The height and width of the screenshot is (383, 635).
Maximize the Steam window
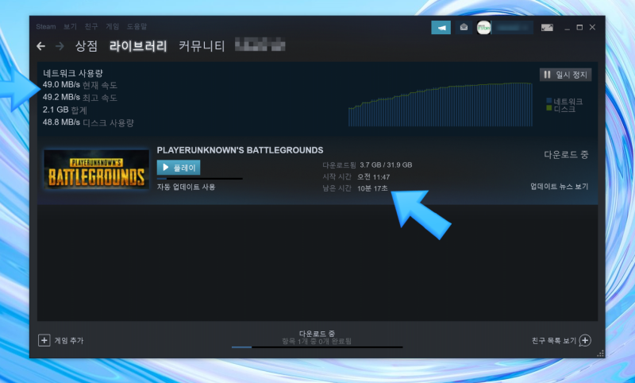579,28
